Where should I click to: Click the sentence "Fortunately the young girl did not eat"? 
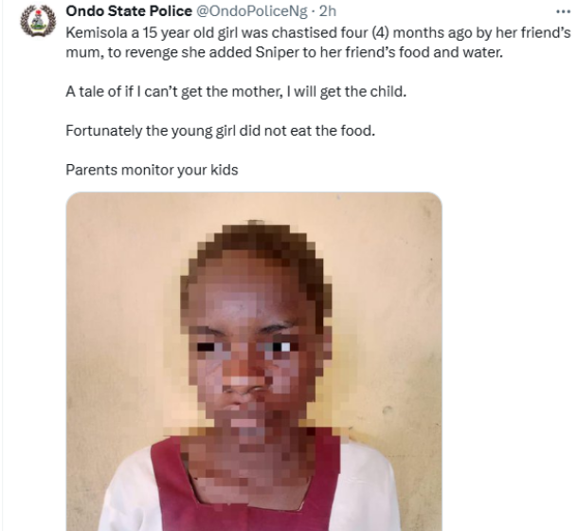(x=220, y=131)
